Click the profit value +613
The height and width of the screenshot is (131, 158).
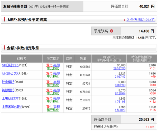(x=153, y=85)
